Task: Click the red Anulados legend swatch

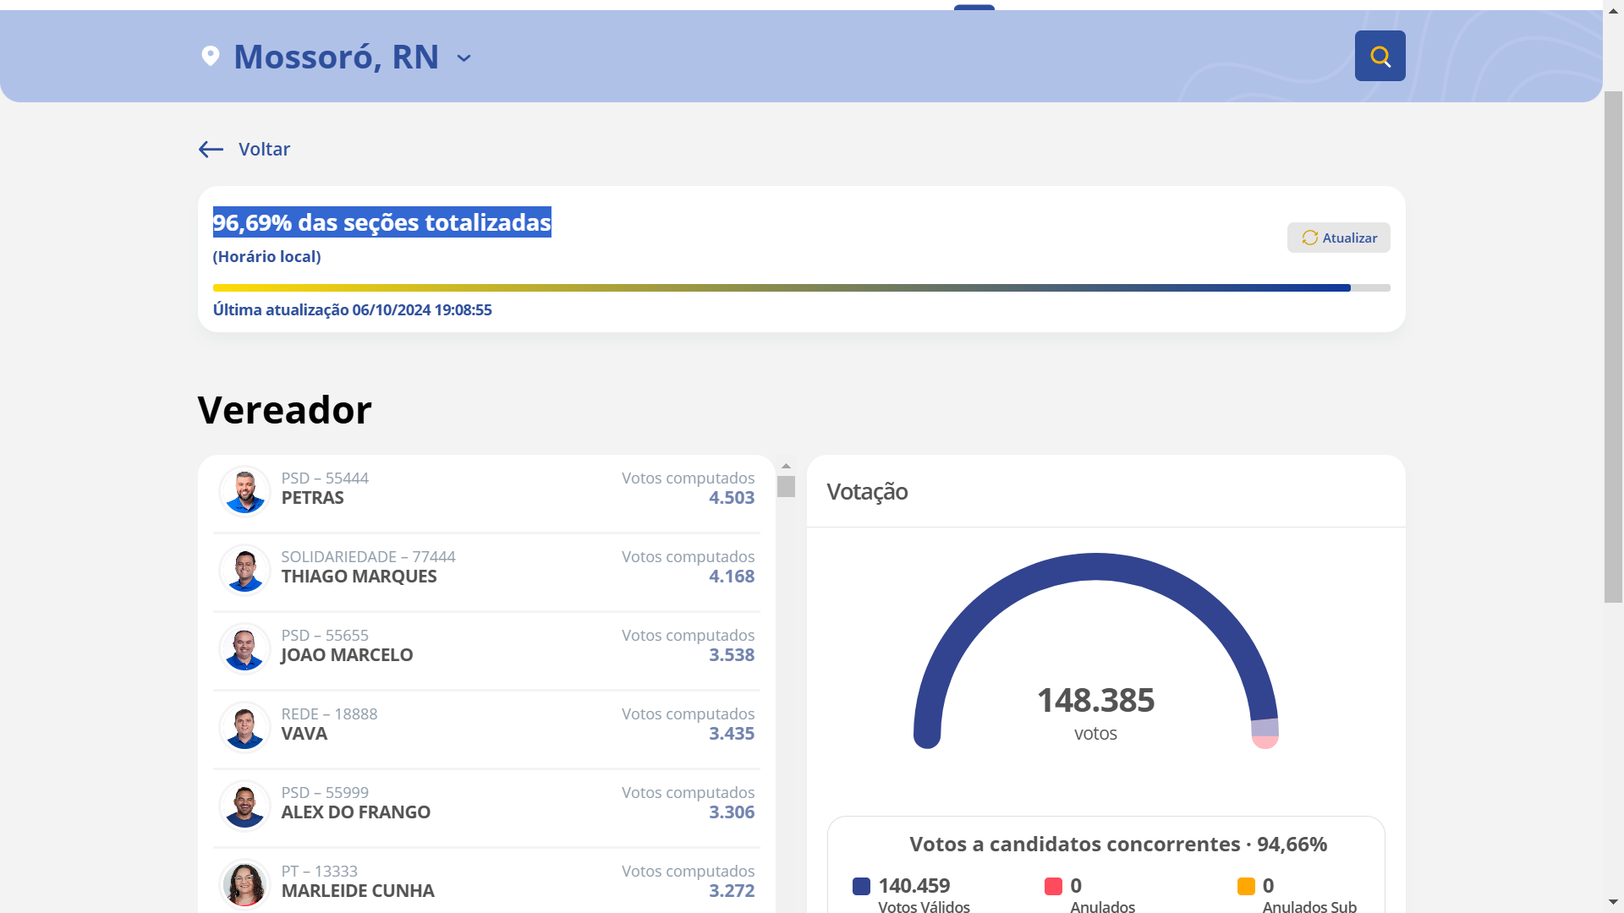Action: click(1053, 886)
